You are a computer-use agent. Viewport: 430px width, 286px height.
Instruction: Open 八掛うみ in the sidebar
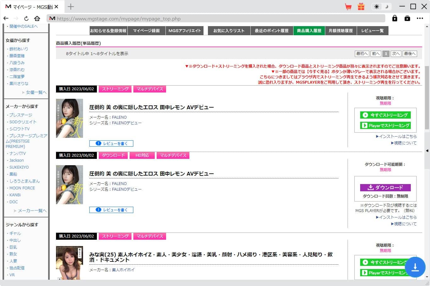(x=17, y=63)
